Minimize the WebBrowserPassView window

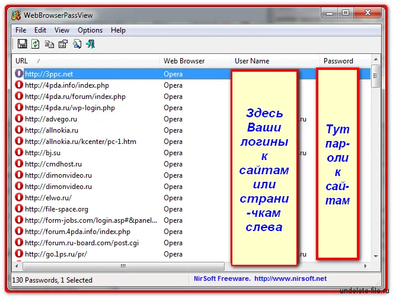click(x=330, y=13)
